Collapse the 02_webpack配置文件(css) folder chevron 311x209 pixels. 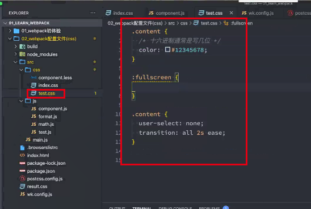[x=10, y=39]
